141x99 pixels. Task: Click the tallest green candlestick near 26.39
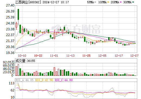tap(18, 14)
